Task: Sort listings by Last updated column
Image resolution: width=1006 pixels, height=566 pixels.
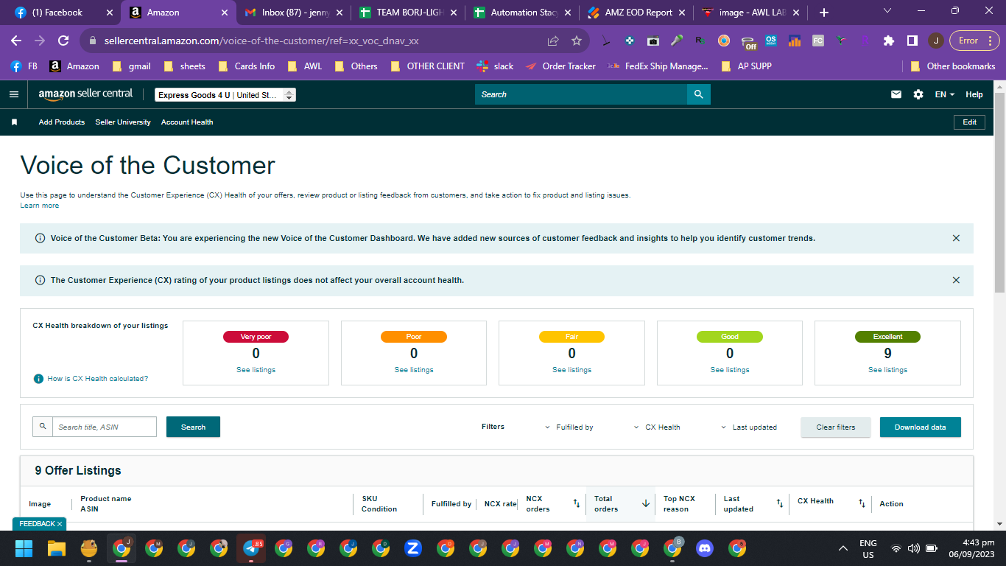Action: (x=780, y=503)
